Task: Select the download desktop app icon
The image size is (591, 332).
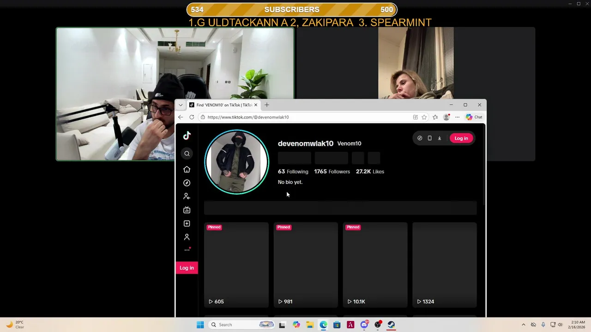Action: (440, 138)
